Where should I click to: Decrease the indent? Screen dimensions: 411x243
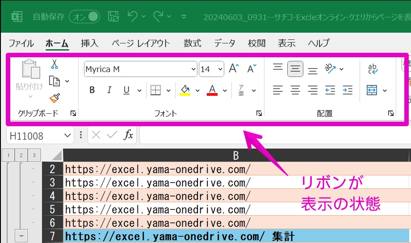tap(330, 90)
